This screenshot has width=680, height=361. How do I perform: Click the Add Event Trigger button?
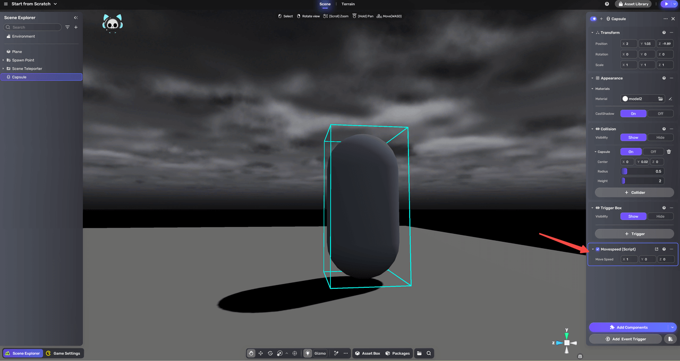point(625,339)
